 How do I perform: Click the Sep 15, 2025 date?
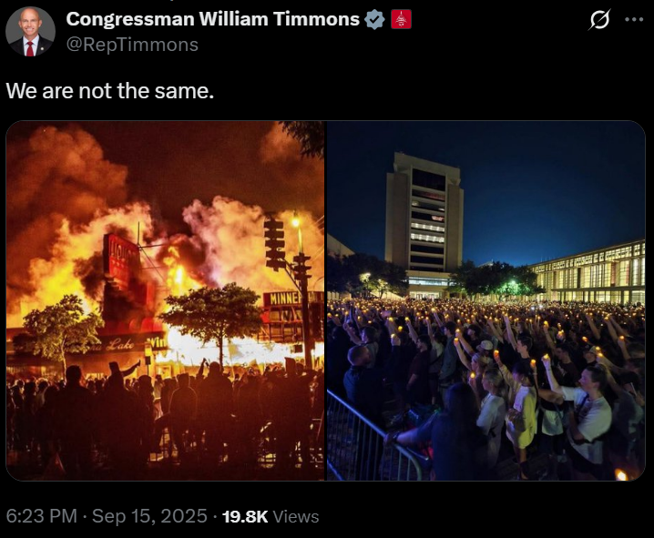149,516
